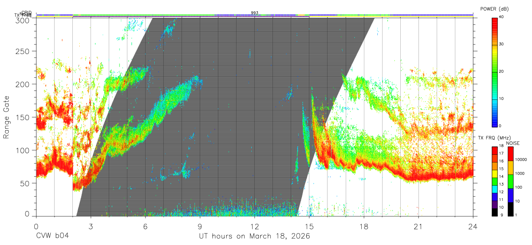Click the '200' tick on the Range Gate axis
The width and height of the screenshot is (532, 245).
click(x=23, y=84)
